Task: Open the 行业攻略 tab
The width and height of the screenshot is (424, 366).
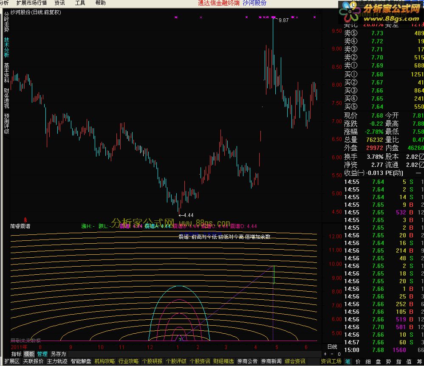Action: pos(128,361)
